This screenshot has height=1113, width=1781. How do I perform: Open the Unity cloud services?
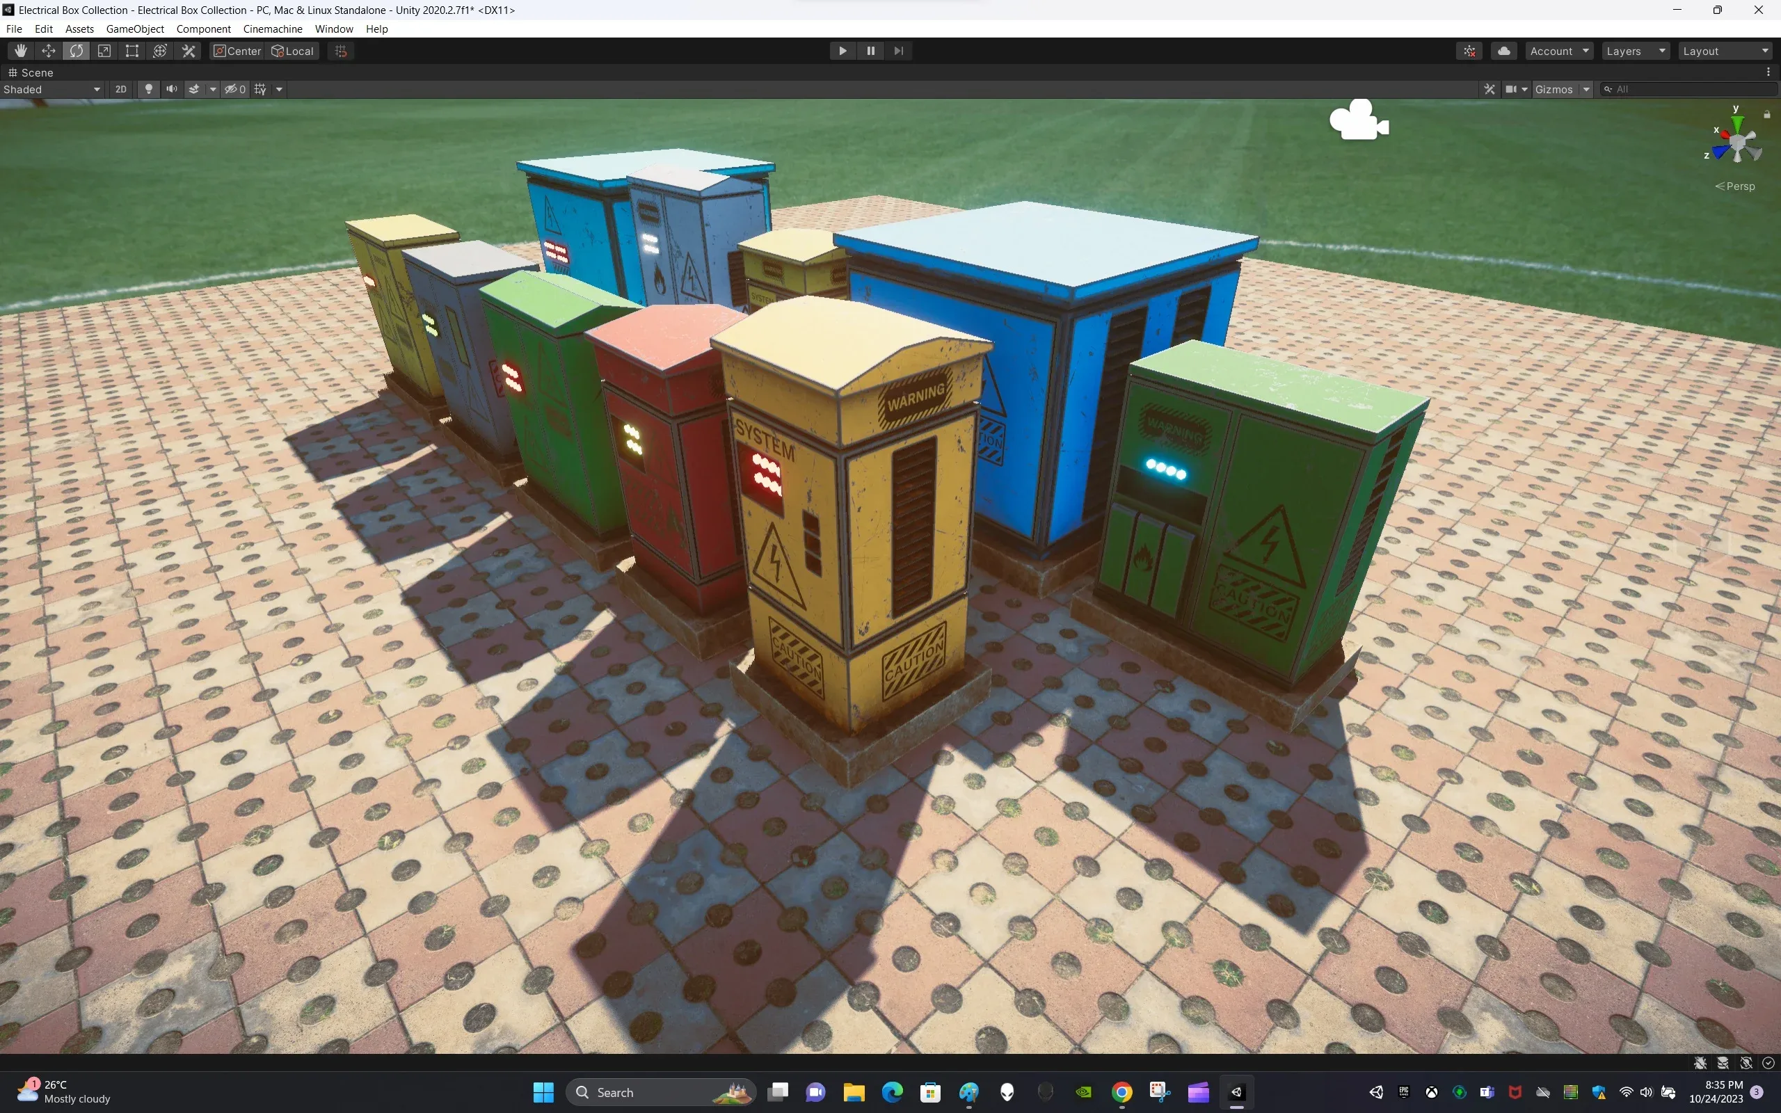click(1504, 51)
